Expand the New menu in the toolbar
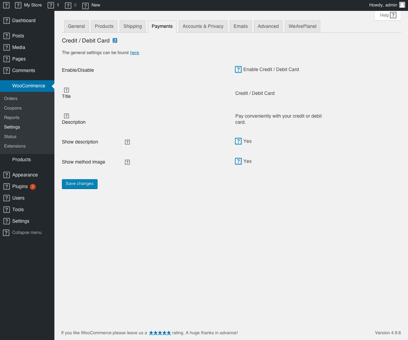Screen dimensions: 408x340 91,5
